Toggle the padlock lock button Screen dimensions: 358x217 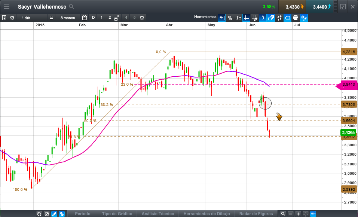point(51,18)
